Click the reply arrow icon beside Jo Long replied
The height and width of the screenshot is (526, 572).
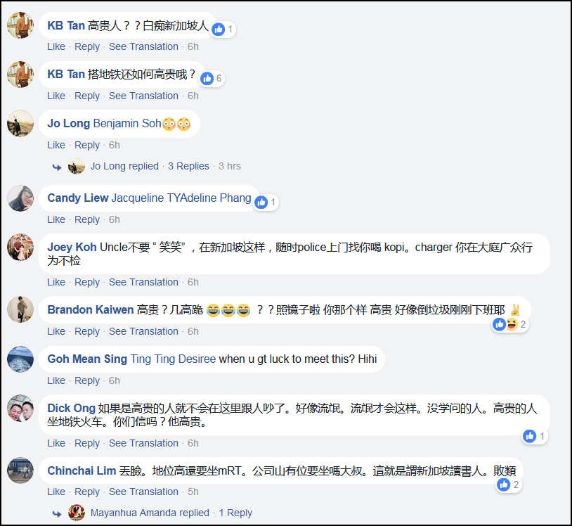coord(57,167)
